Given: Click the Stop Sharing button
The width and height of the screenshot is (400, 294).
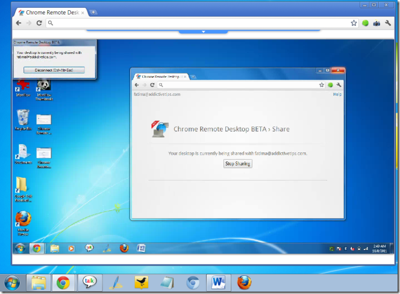Looking at the screenshot, I should [237, 164].
